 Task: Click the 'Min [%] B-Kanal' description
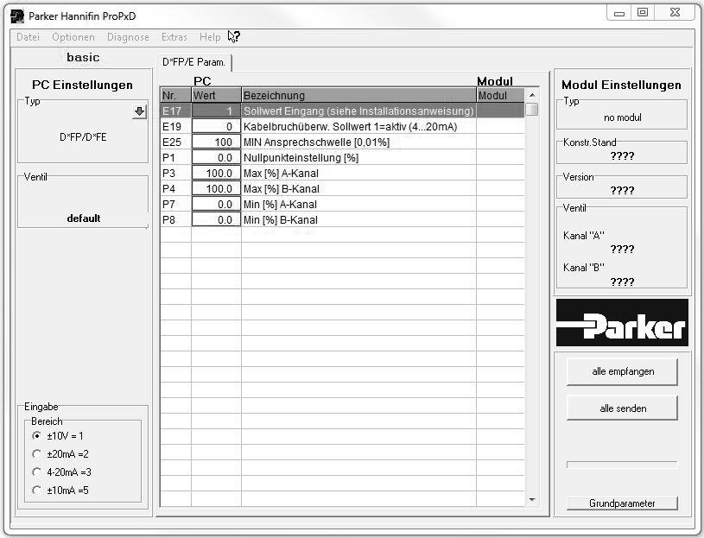coord(281,220)
